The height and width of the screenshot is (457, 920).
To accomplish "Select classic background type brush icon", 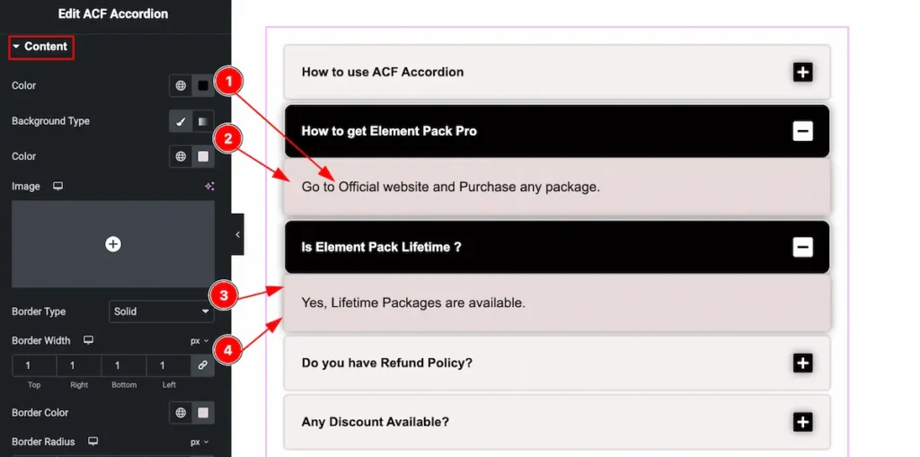I will coord(181,121).
